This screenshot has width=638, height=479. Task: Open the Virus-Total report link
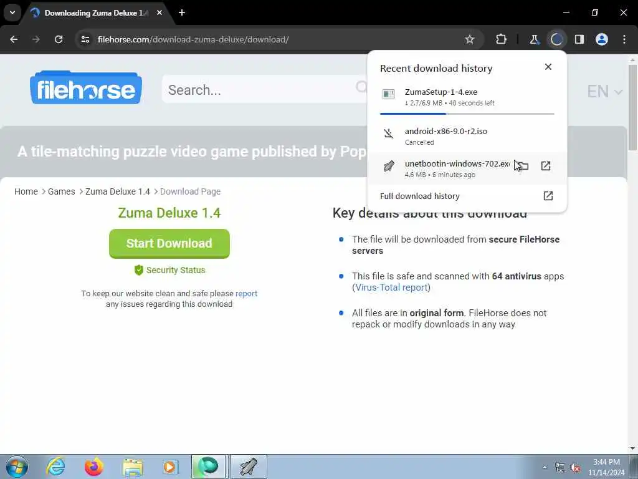point(391,288)
